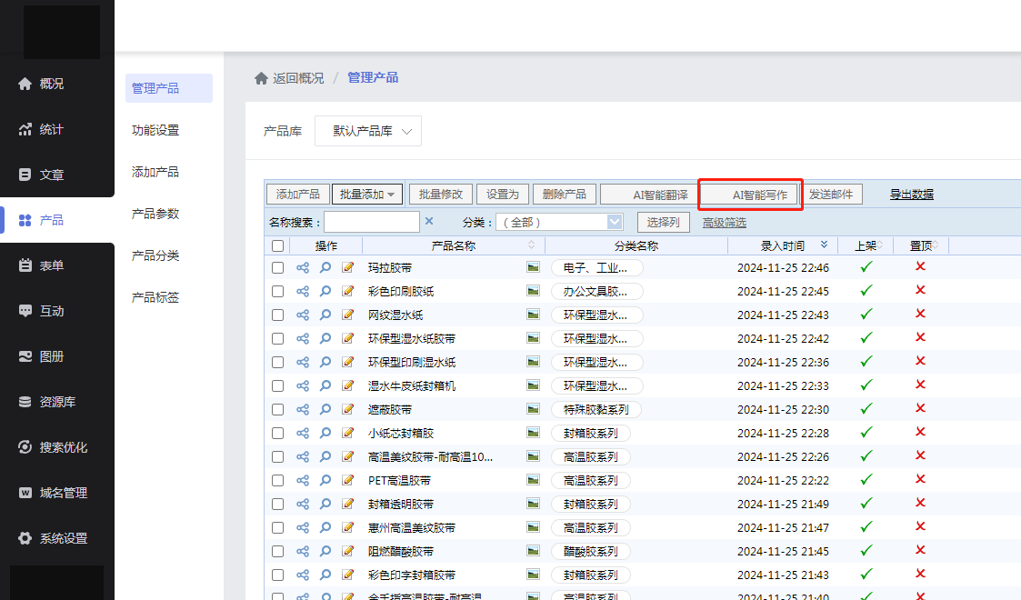Click magnifier preview icon for 彩色印刷胶纸

325,291
